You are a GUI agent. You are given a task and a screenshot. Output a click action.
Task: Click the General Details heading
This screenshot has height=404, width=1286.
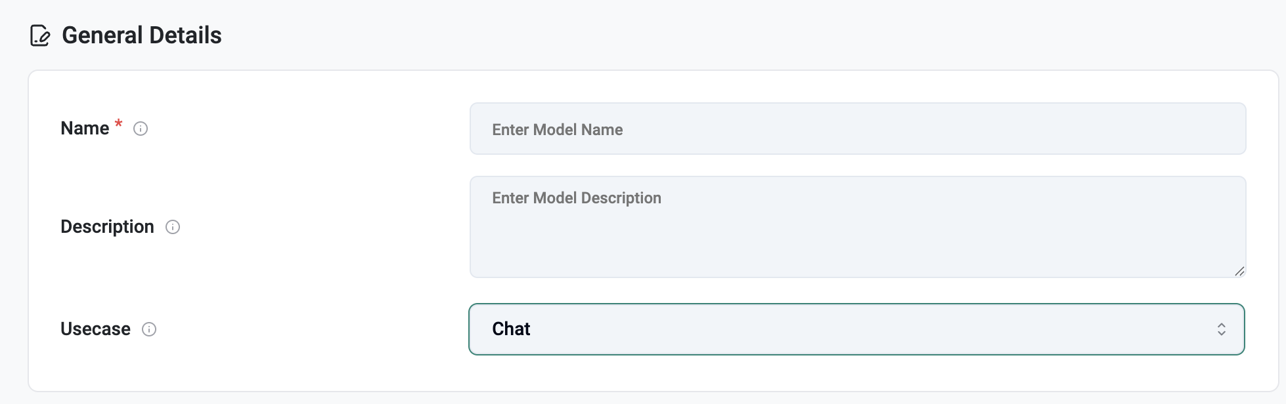142,35
